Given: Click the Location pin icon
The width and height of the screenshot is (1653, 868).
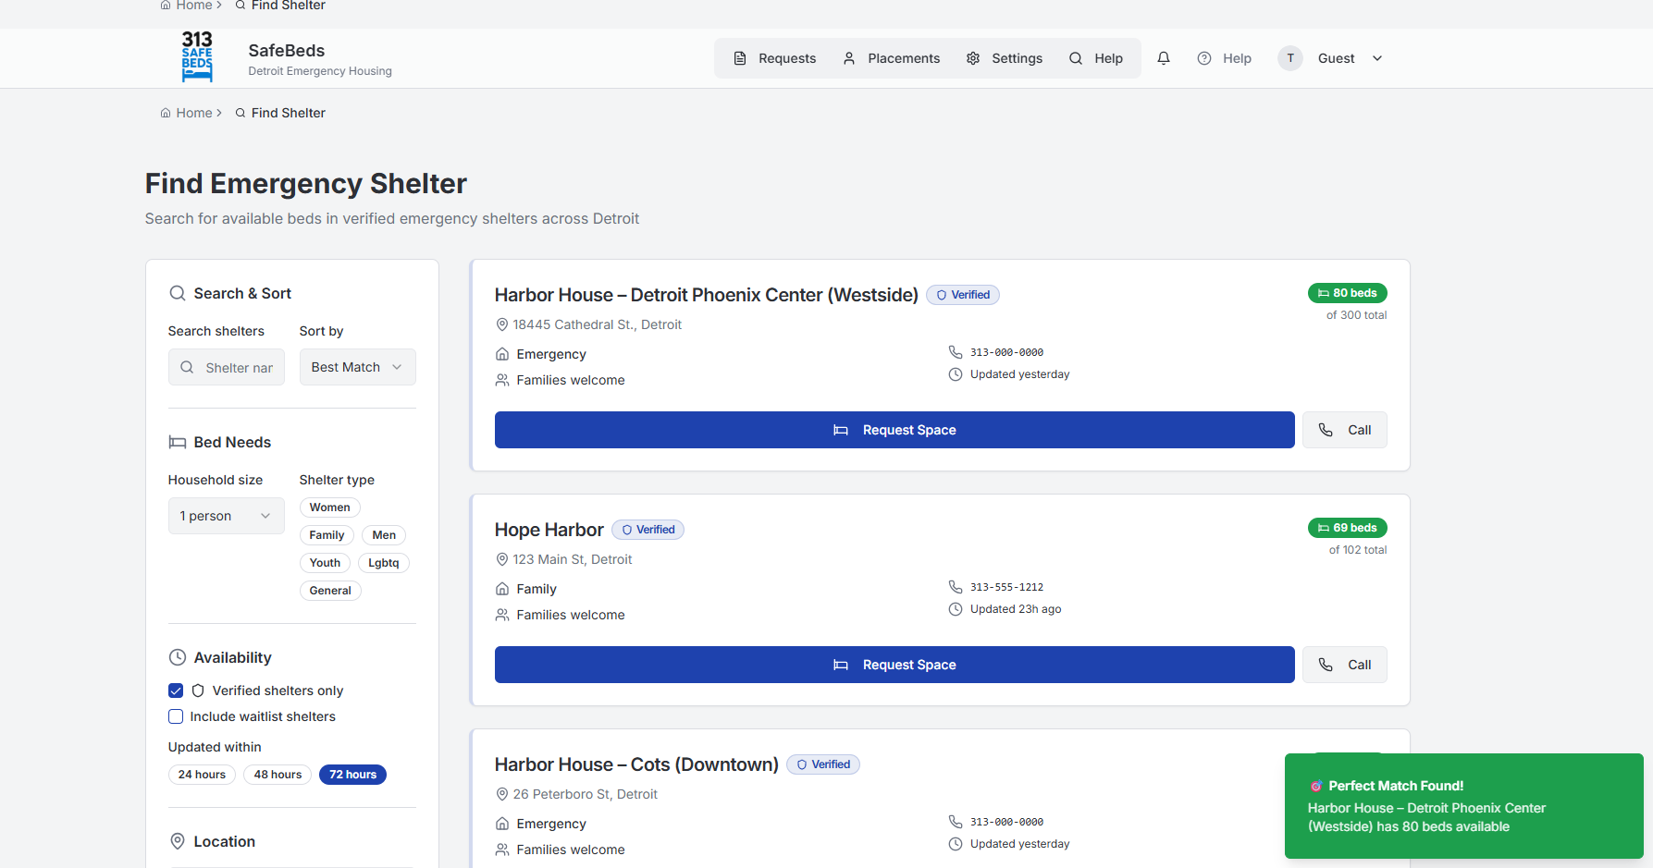Looking at the screenshot, I should pyautogui.click(x=178, y=841).
